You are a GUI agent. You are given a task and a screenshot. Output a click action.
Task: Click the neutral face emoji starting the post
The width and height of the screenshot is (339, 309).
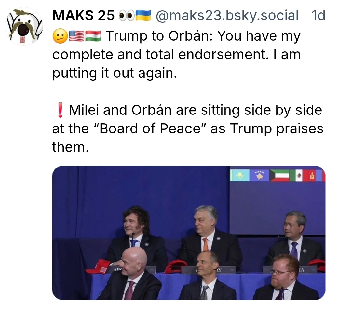[59, 36]
